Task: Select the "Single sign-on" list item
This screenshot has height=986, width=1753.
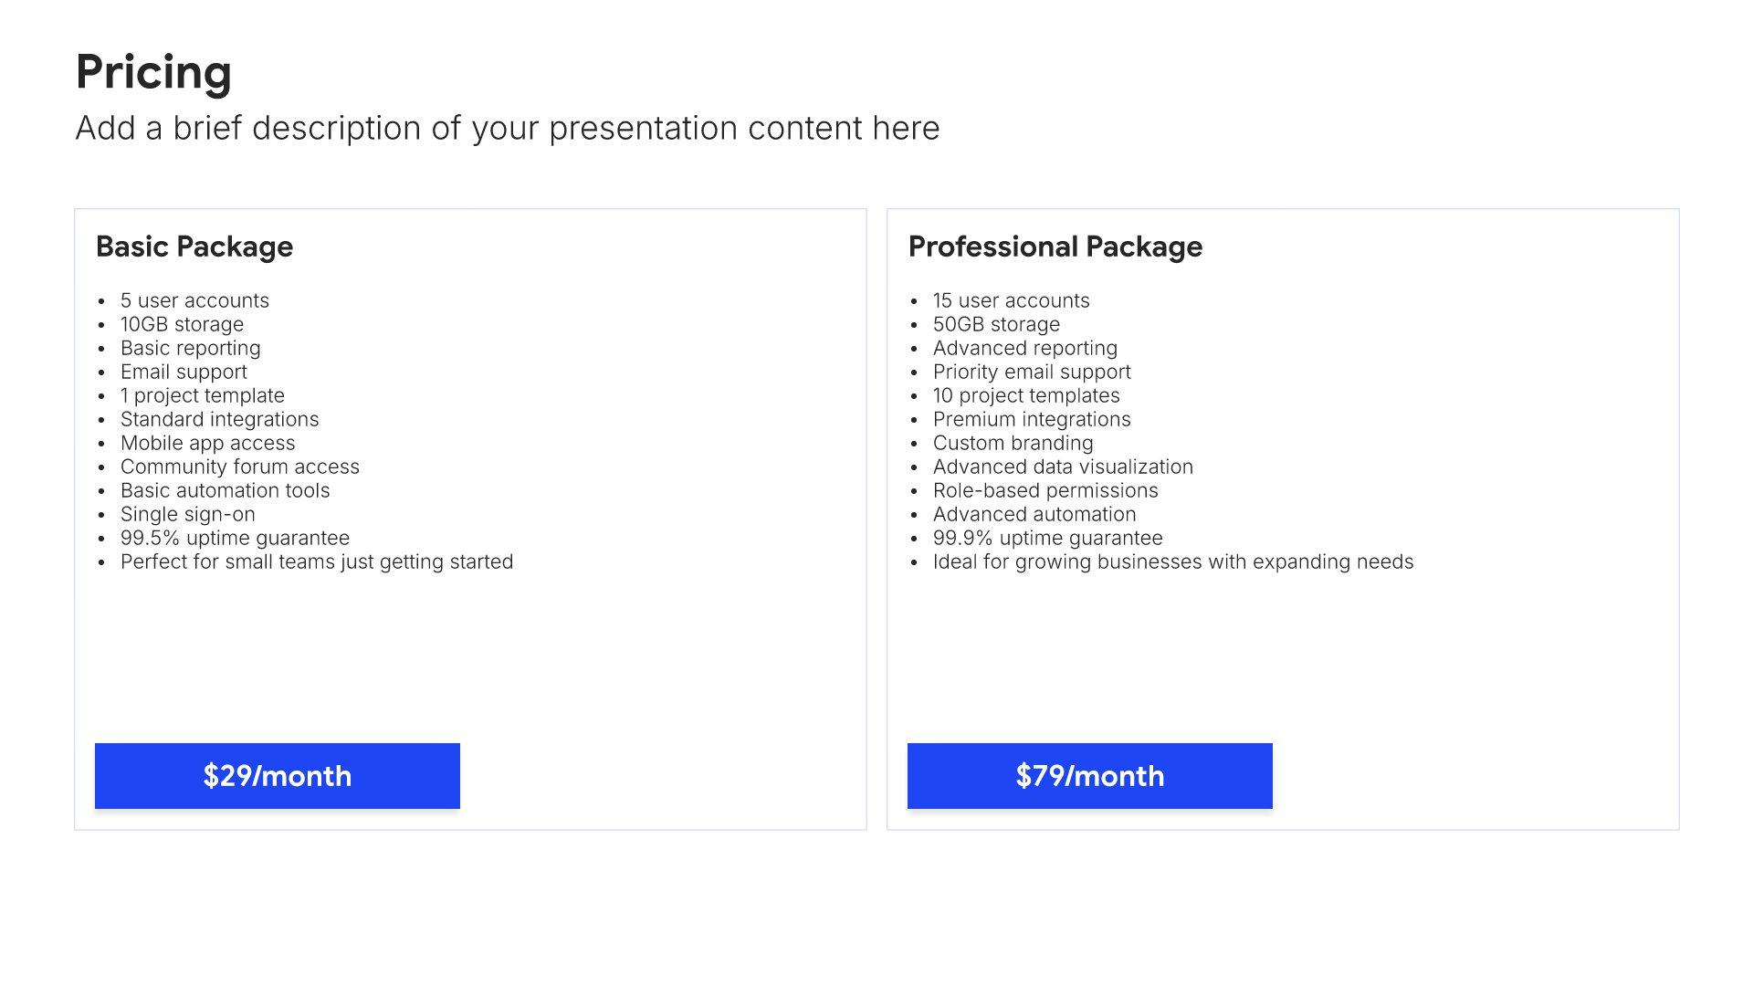Action: pyautogui.click(x=187, y=514)
